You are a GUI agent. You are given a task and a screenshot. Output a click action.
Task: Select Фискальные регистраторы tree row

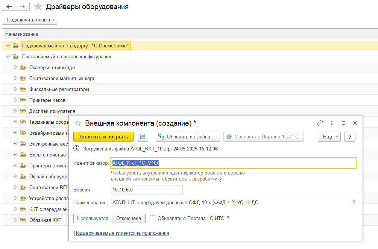click(59, 90)
